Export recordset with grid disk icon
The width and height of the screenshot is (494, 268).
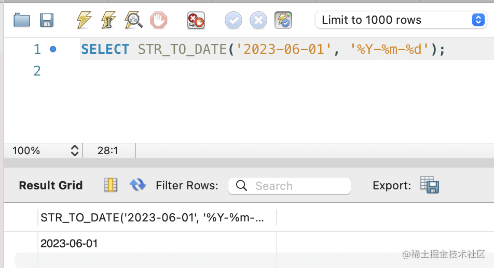pos(430,185)
